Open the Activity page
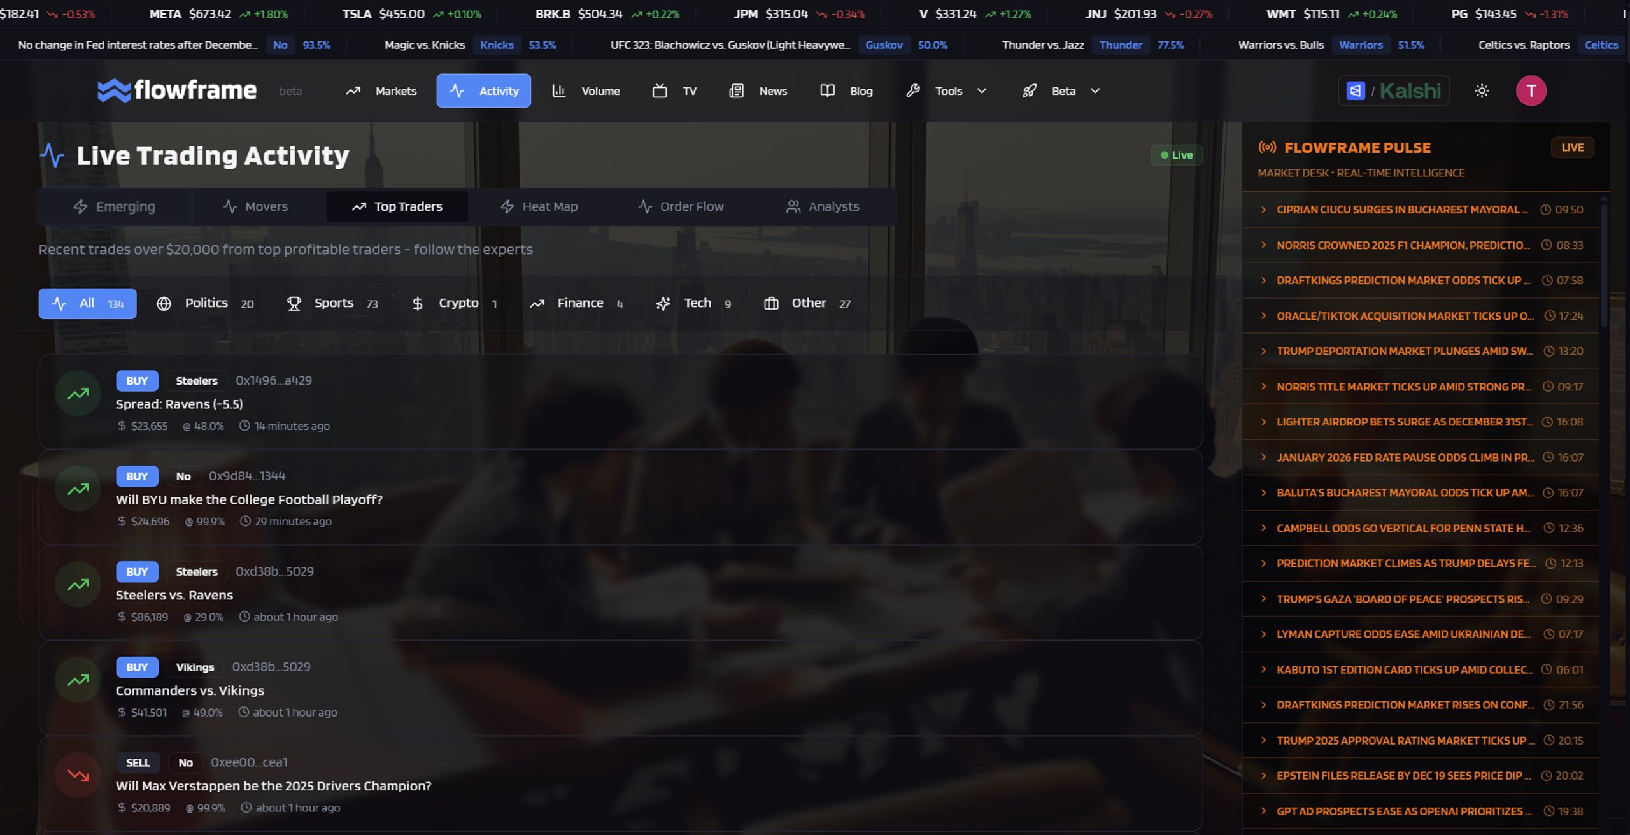The height and width of the screenshot is (835, 1630). tap(483, 90)
